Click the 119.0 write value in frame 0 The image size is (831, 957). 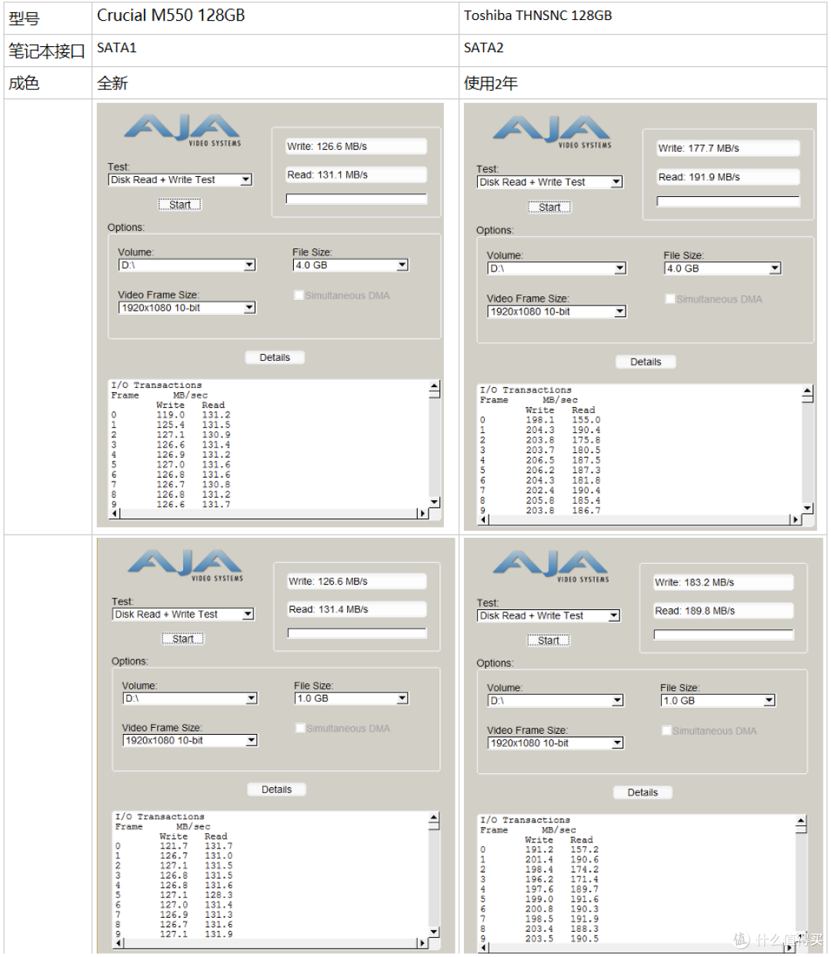(x=171, y=415)
